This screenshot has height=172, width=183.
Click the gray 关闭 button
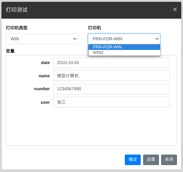pos(169,160)
